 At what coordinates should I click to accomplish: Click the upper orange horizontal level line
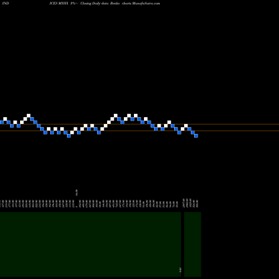(x=139, y=124)
